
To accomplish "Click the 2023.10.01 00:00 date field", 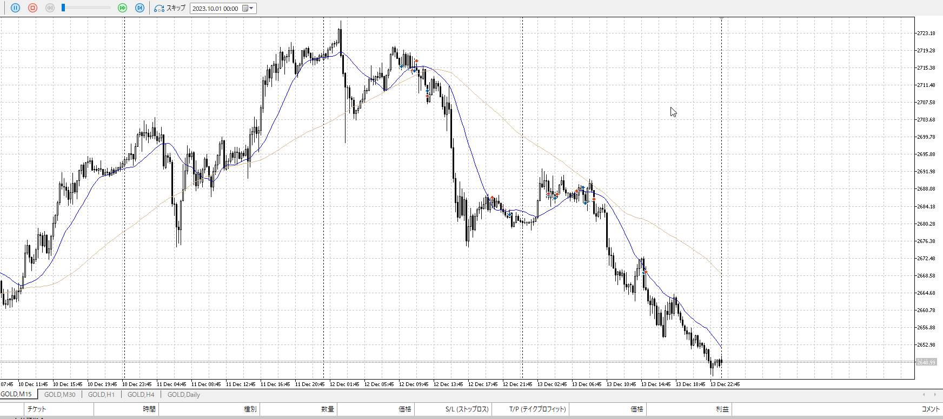I will tap(215, 9).
